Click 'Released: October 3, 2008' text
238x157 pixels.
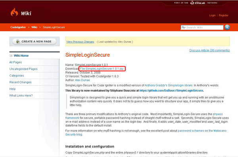coord(83,72)
